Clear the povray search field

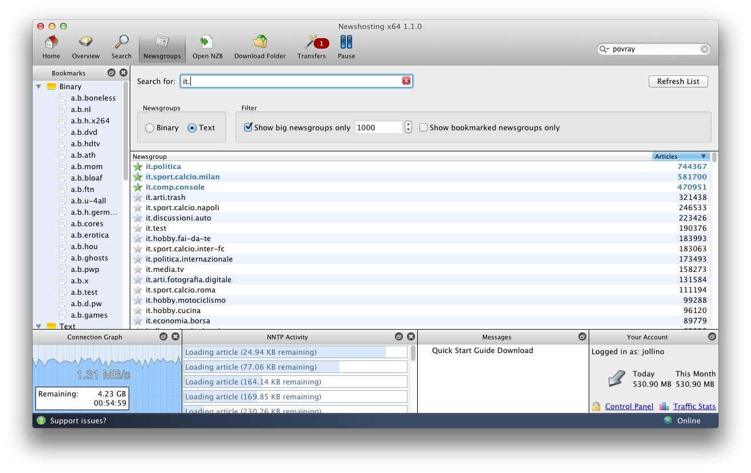tap(705, 49)
